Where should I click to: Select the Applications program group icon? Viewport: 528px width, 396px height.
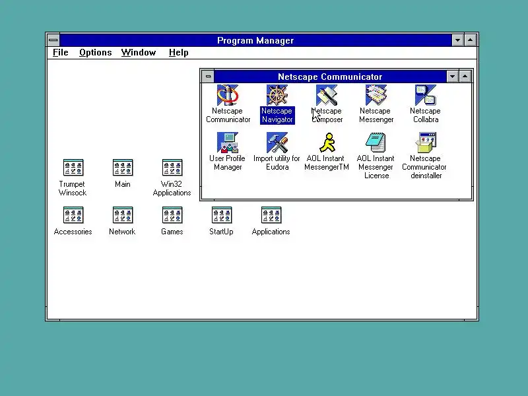pyautogui.click(x=271, y=215)
